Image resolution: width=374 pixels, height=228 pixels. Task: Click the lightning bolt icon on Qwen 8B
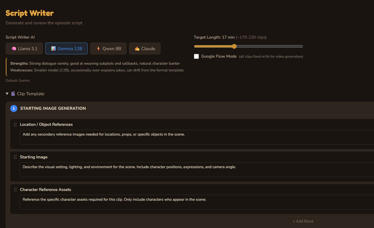click(x=98, y=49)
